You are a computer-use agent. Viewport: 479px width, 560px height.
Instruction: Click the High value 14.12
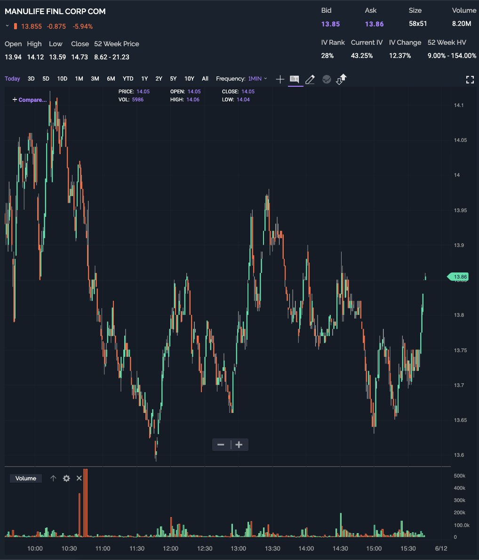point(35,57)
